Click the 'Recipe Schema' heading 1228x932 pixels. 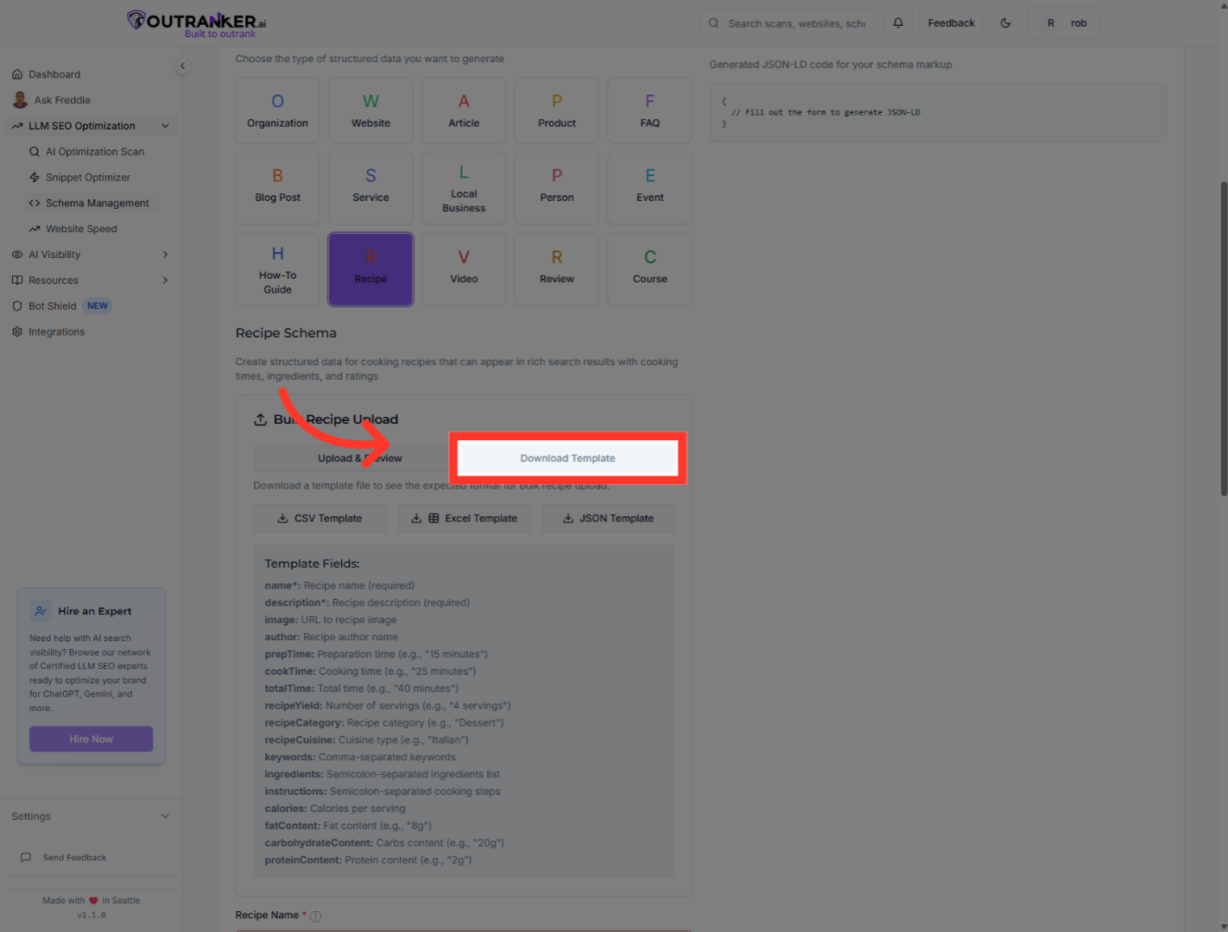point(286,333)
